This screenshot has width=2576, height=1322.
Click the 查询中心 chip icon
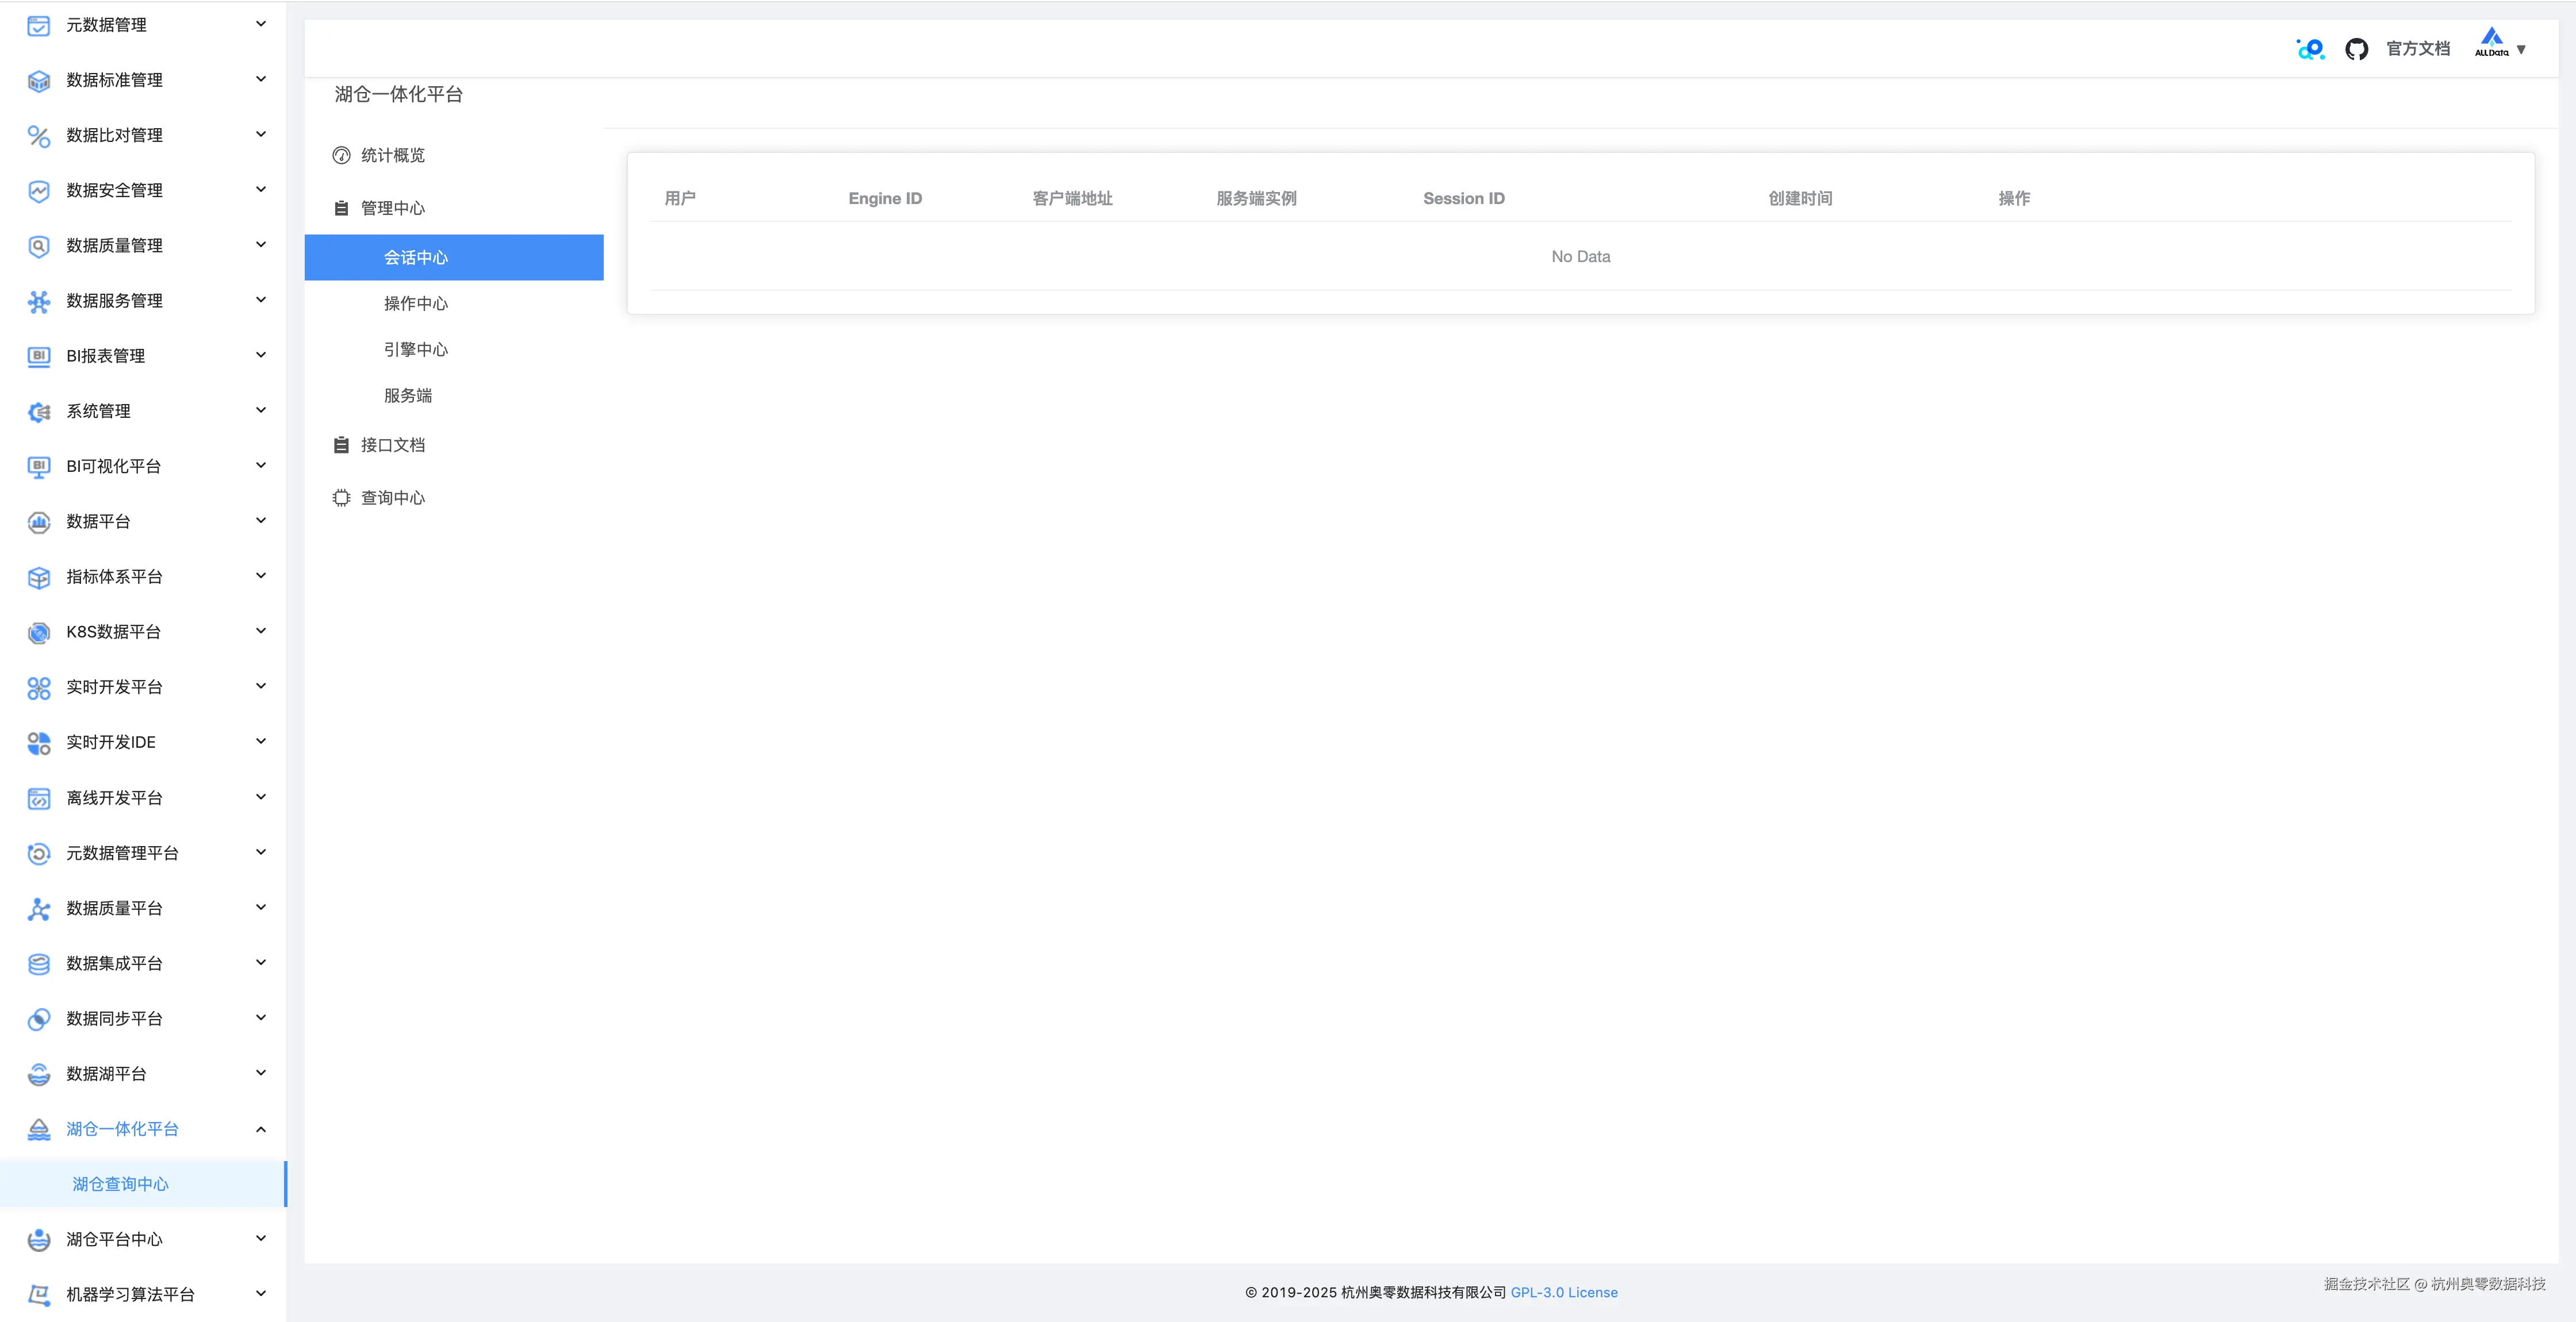[341, 498]
